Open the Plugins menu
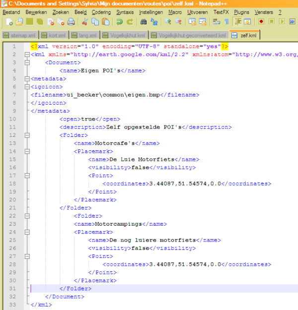The width and height of the screenshot is (298, 310). coord(241,12)
